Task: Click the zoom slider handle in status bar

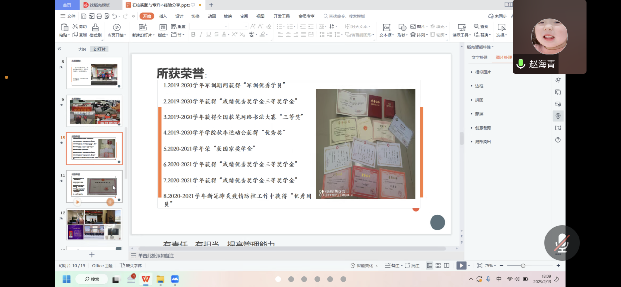Action: 523,266
